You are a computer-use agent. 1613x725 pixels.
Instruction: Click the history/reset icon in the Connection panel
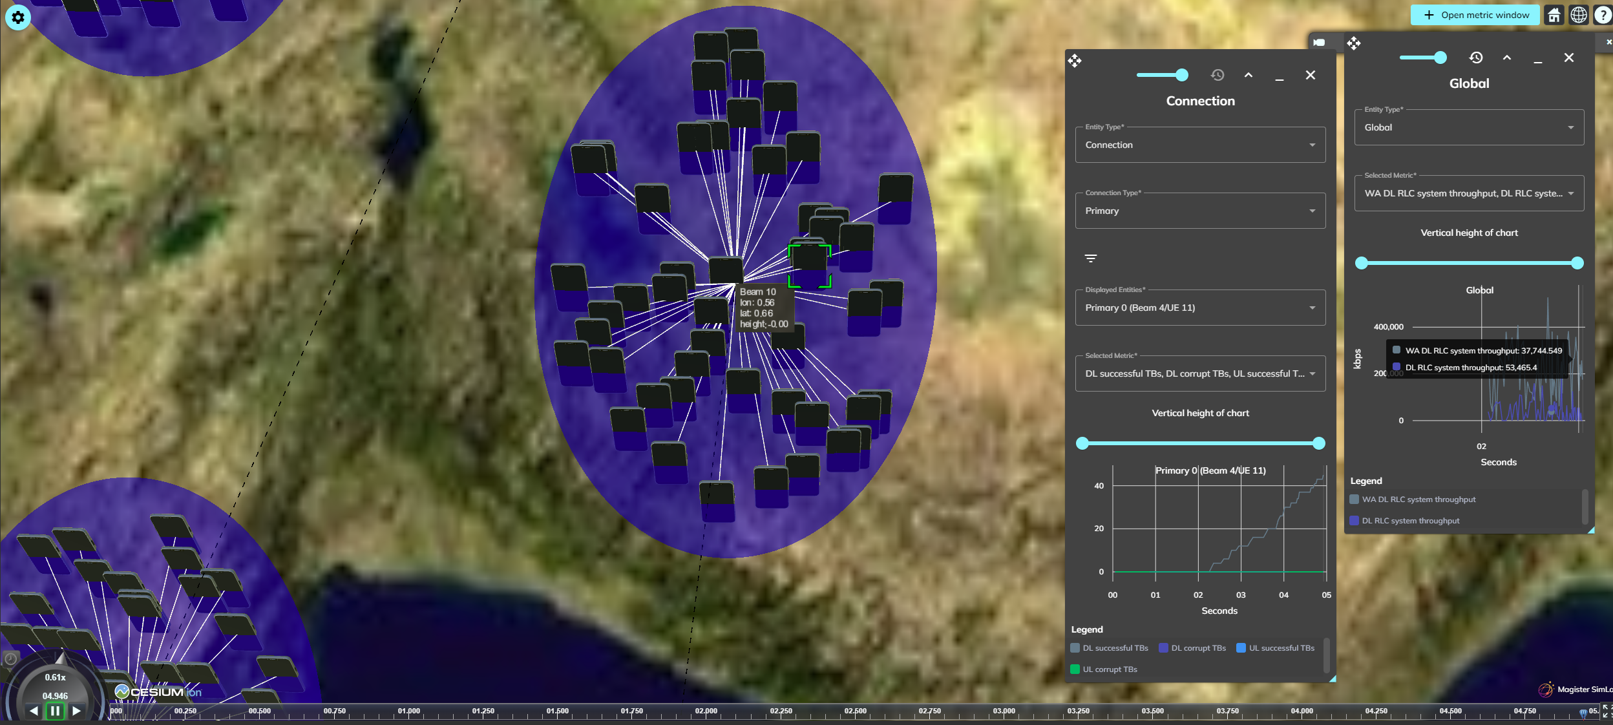1218,75
